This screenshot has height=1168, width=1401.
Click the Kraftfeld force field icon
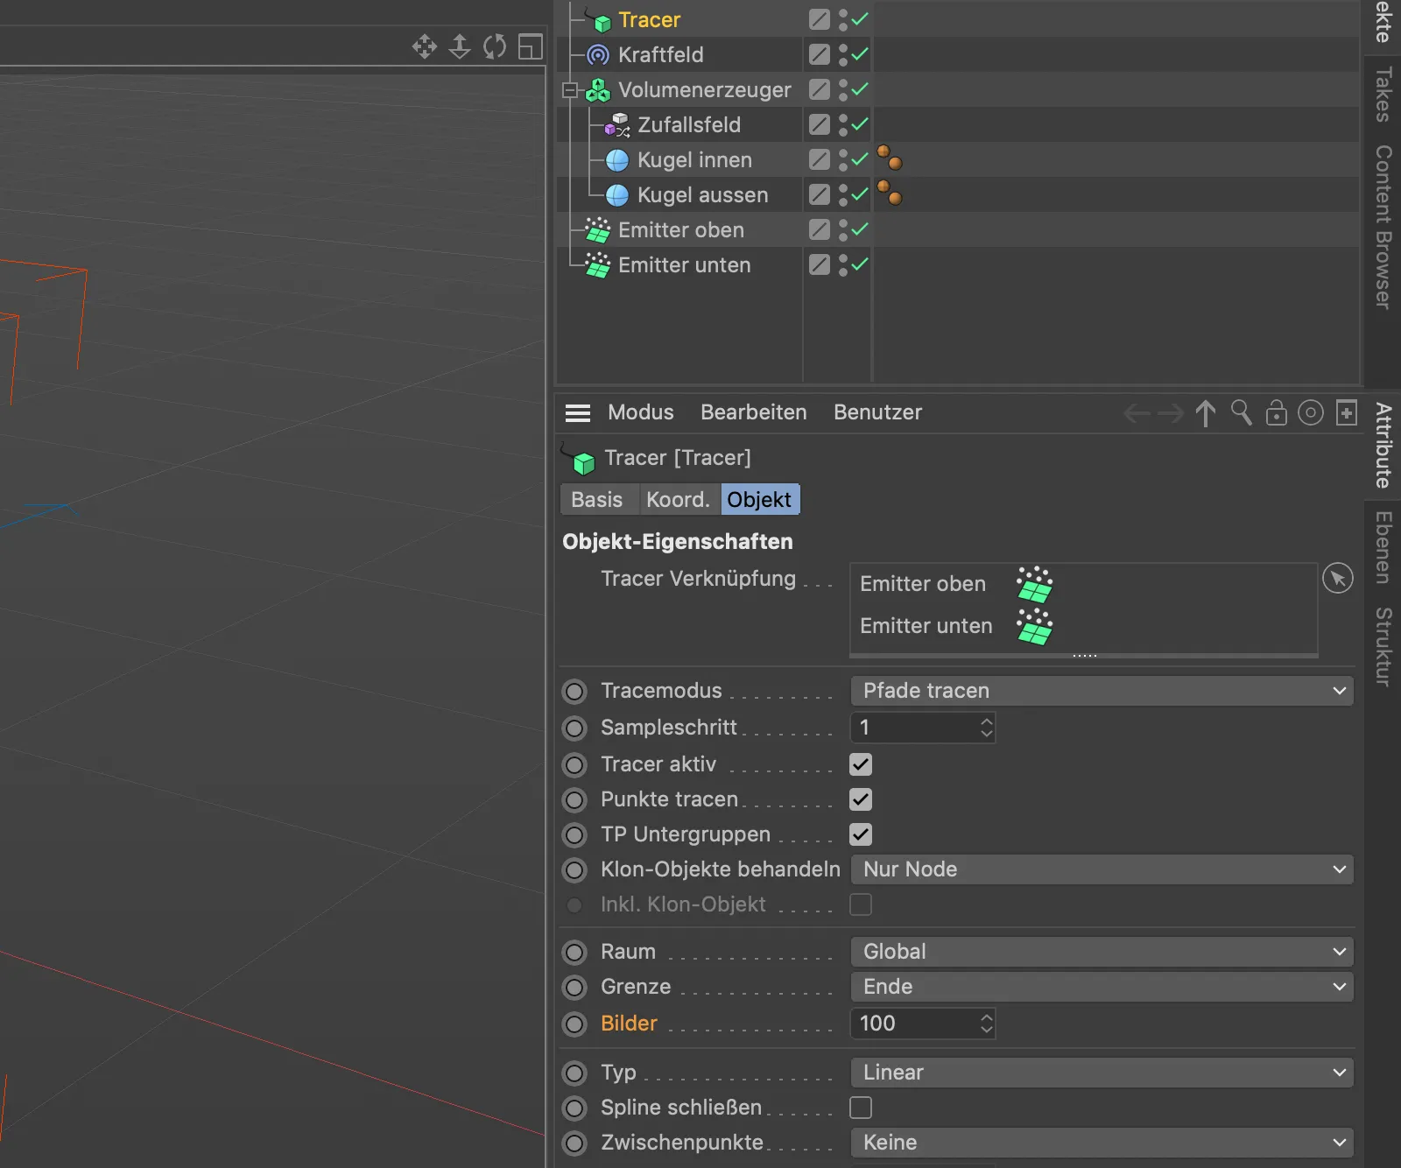pyautogui.click(x=598, y=55)
